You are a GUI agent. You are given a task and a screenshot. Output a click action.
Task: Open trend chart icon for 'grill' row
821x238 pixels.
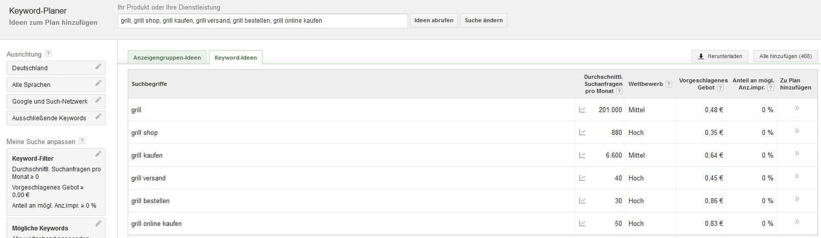(x=582, y=110)
